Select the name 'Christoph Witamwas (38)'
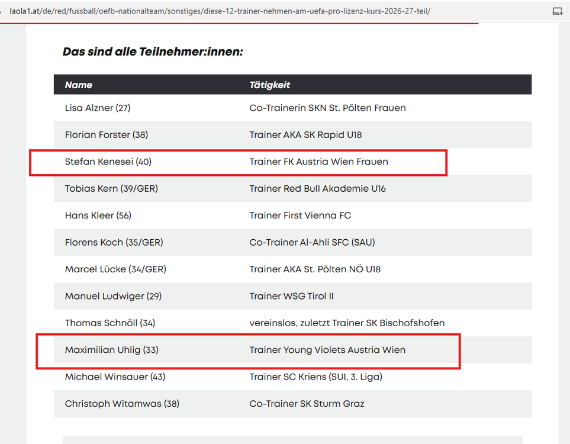The height and width of the screenshot is (444, 570). tap(122, 404)
